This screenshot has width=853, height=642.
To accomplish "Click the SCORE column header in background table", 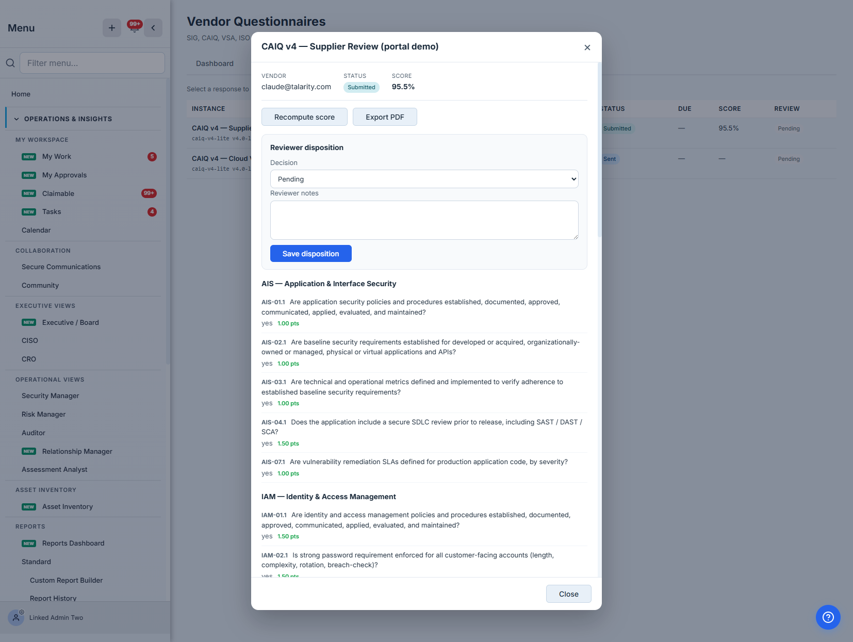I will (730, 109).
